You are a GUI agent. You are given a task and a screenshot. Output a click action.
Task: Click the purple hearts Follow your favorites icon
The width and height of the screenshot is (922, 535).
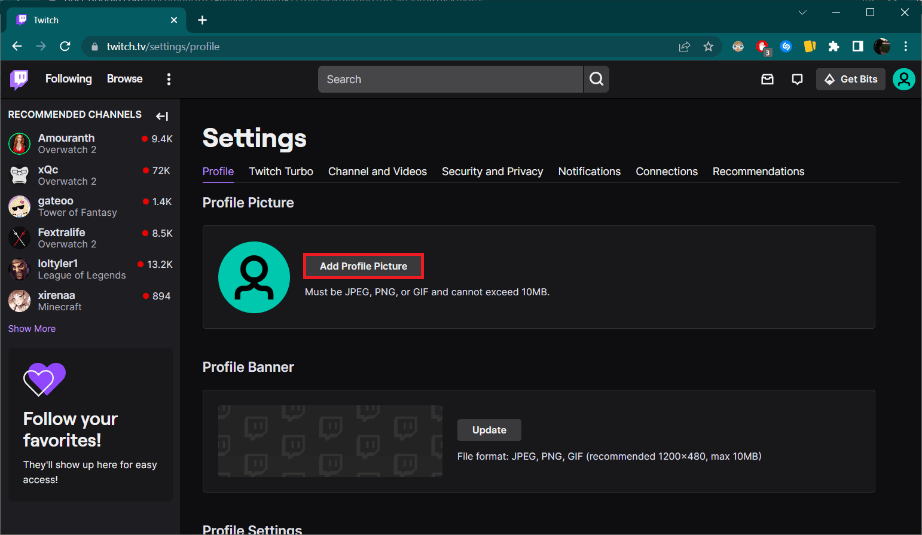pyautogui.click(x=44, y=379)
